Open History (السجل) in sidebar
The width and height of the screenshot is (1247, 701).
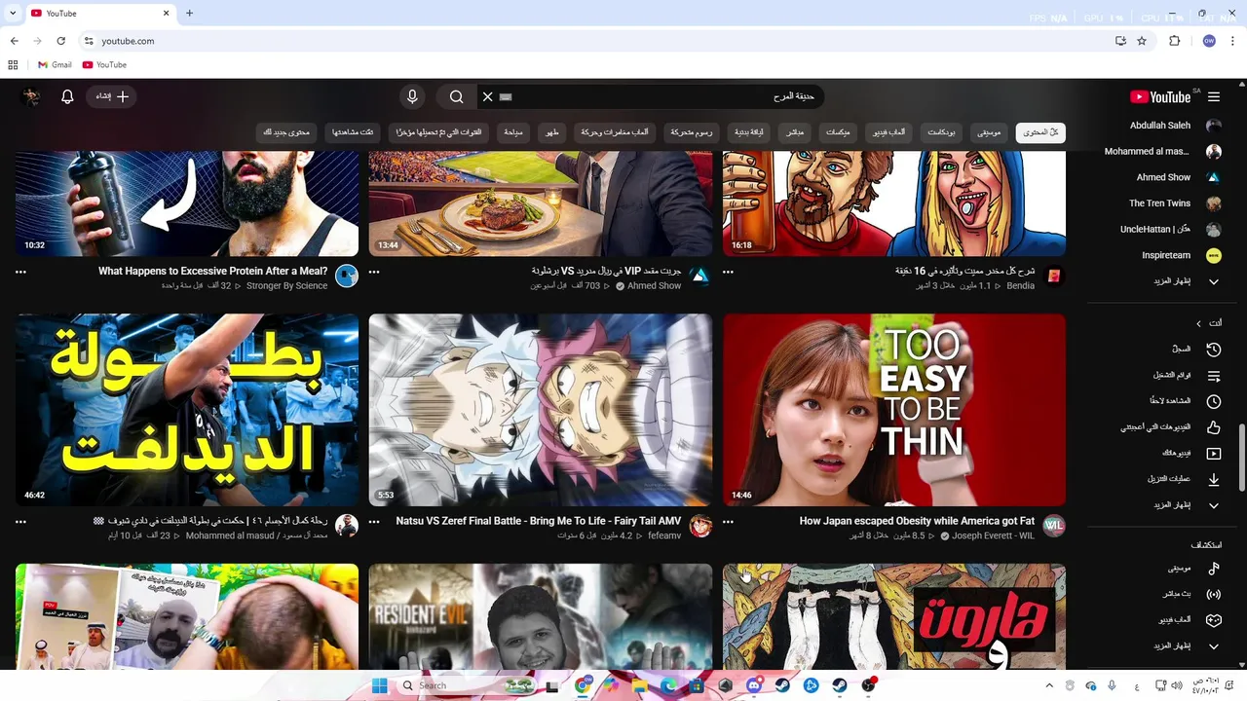[x=1194, y=349]
